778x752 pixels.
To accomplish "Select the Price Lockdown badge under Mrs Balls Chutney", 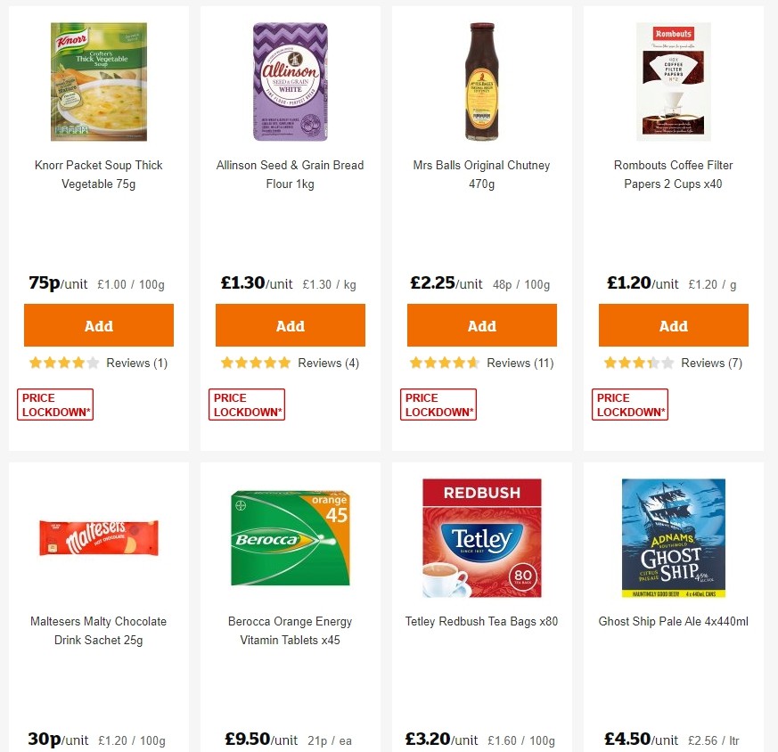I will [x=438, y=404].
